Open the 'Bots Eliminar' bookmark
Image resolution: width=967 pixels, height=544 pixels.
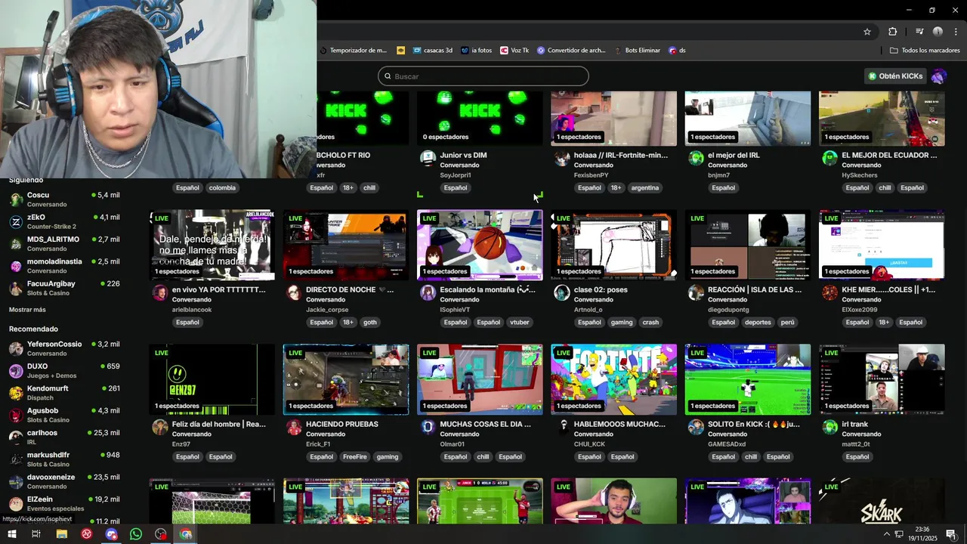(x=637, y=51)
